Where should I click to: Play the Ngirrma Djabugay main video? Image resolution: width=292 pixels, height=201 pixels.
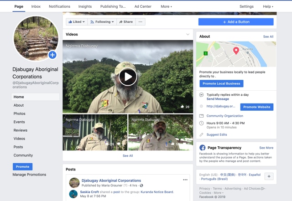128,77
